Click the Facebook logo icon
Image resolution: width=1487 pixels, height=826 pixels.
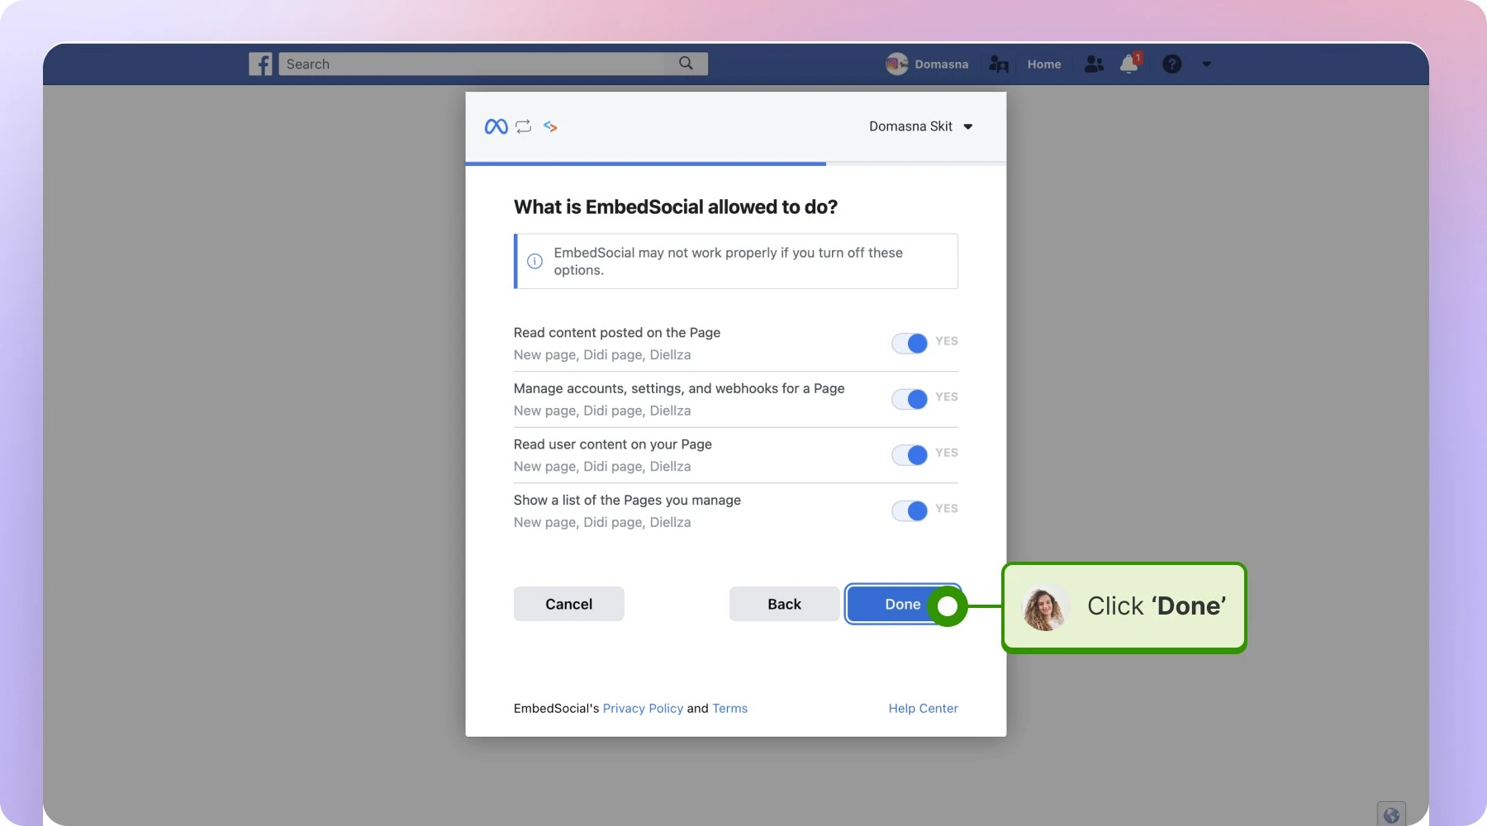pos(260,64)
